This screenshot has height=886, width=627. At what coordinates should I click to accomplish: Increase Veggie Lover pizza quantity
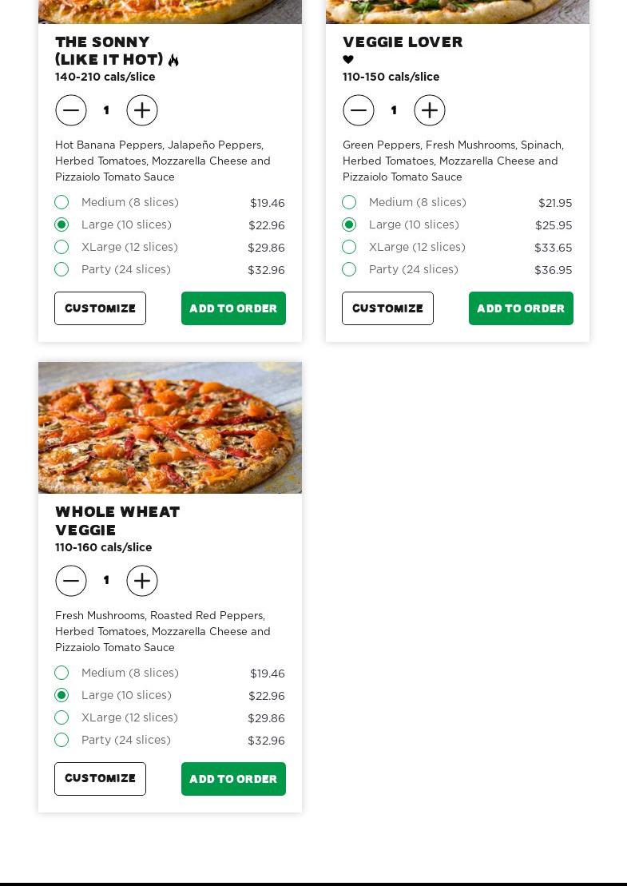pyautogui.click(x=430, y=110)
